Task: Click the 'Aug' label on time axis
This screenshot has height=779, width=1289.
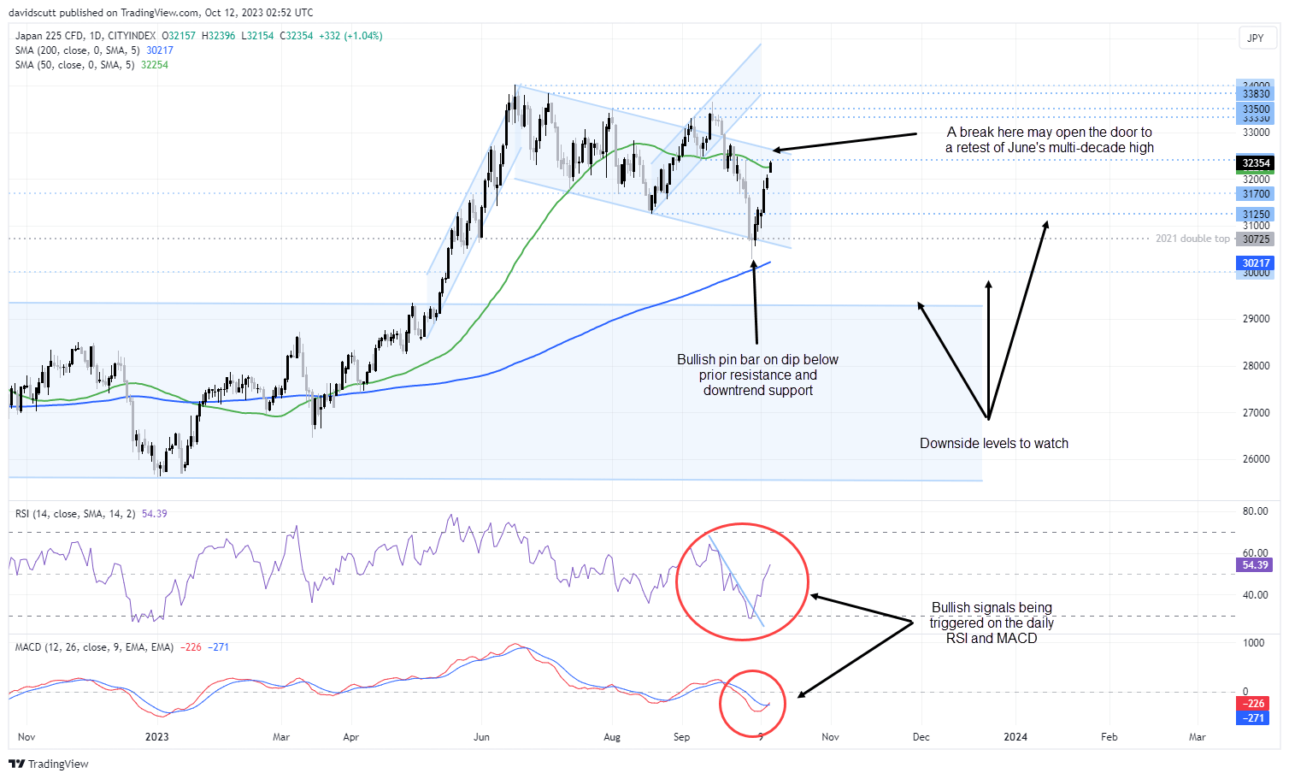Action: tap(612, 737)
